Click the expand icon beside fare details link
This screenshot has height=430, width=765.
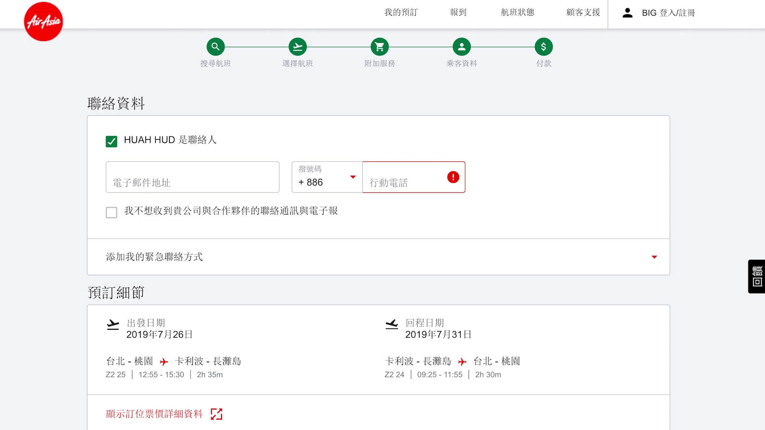(x=216, y=414)
